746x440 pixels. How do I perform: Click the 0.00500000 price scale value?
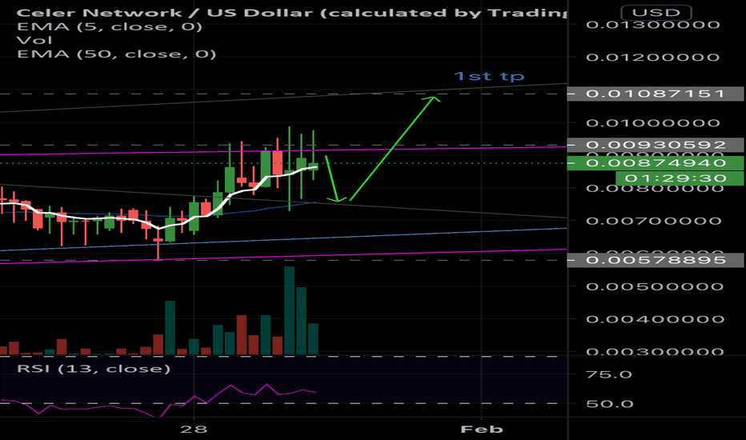point(653,287)
